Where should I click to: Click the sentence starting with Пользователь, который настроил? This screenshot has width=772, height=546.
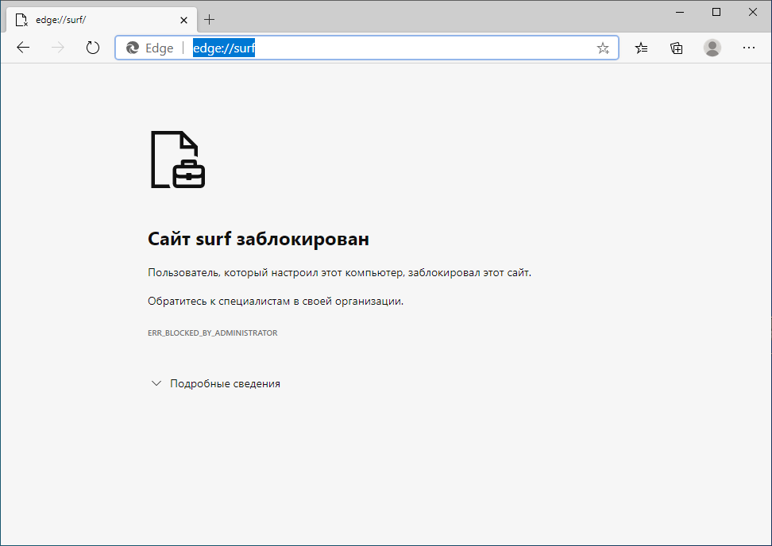(340, 272)
